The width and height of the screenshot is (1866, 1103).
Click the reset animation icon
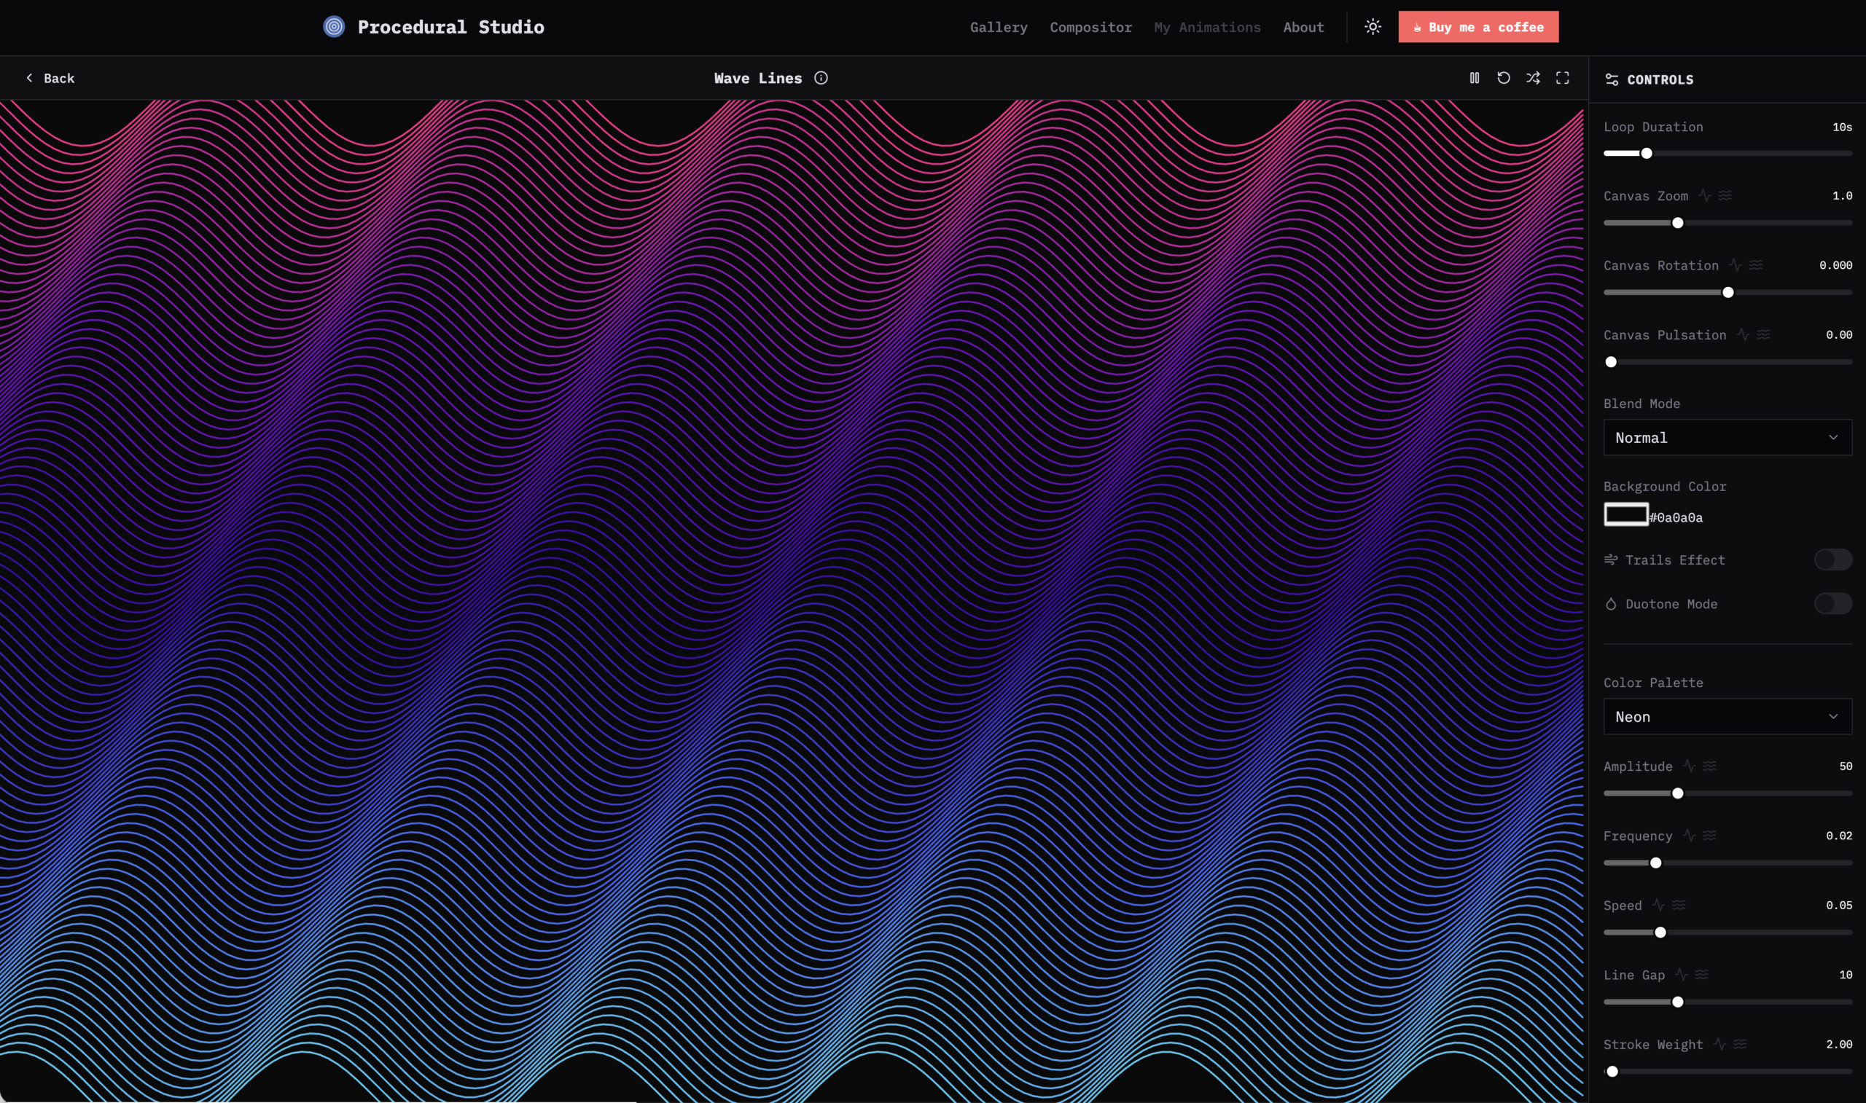click(1503, 78)
